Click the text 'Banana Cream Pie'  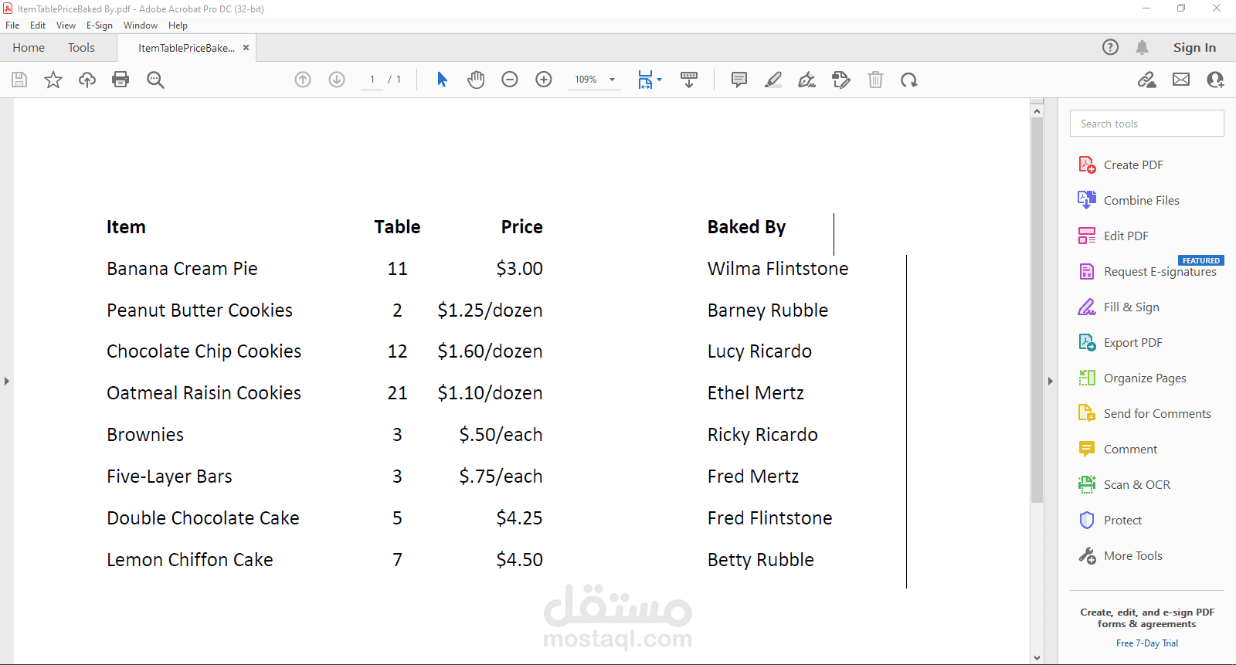click(x=182, y=269)
